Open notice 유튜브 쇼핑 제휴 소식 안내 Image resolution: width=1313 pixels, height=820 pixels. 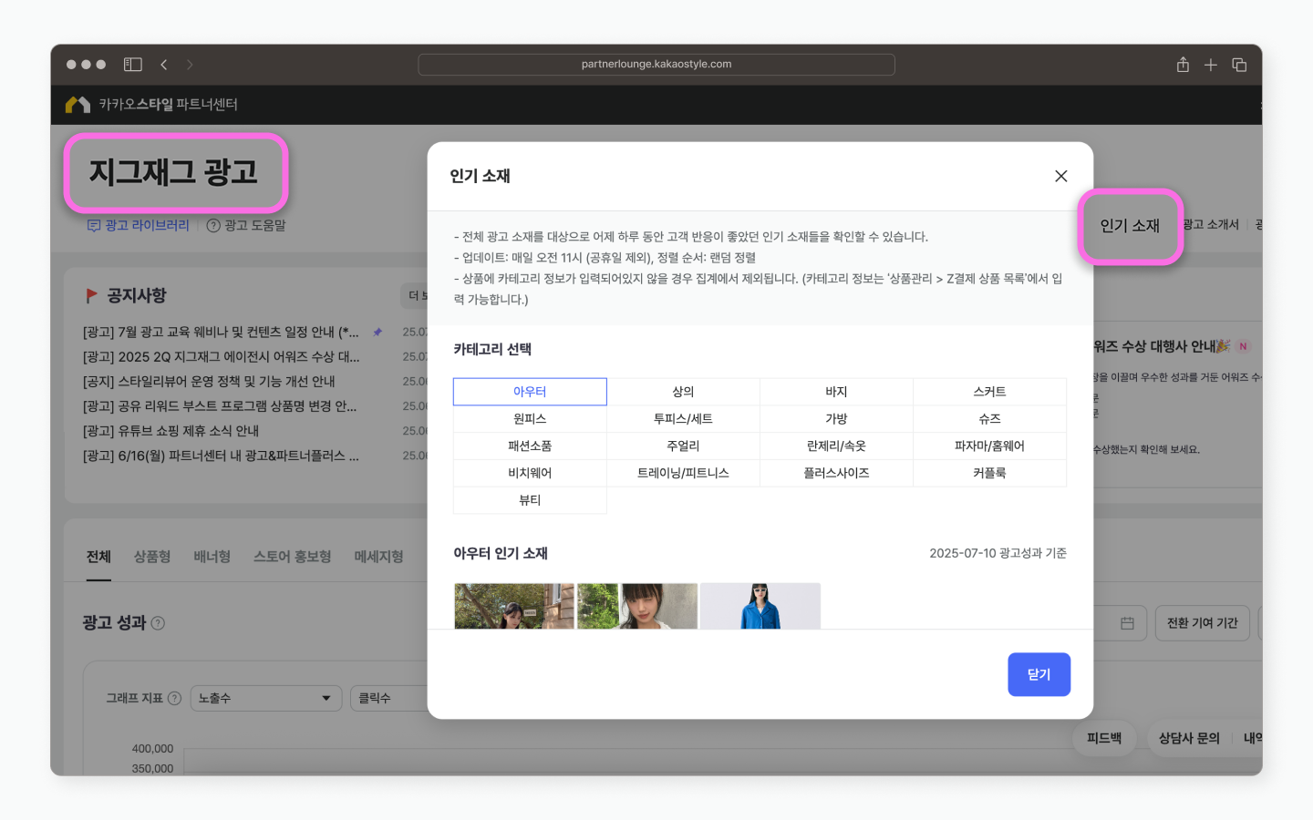coord(171,431)
